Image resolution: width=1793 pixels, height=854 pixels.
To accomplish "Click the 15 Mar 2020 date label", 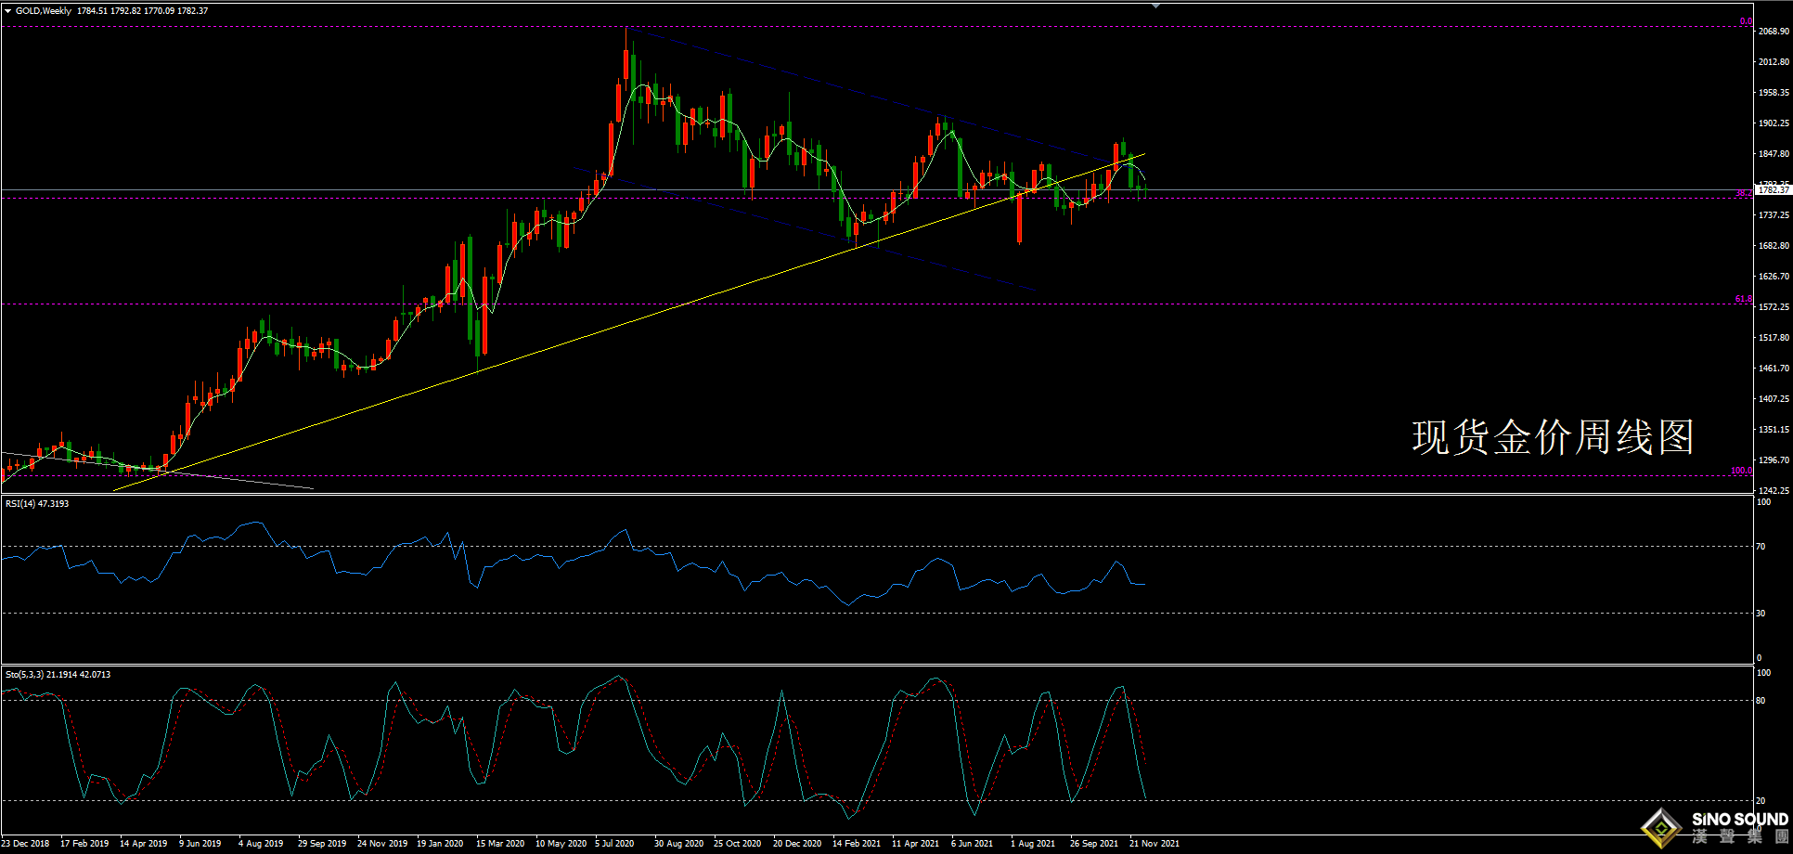I will coord(500,844).
